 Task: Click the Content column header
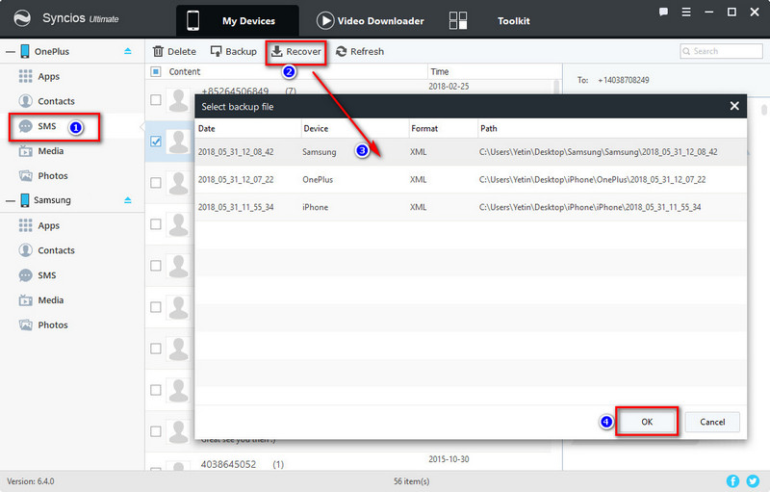185,71
